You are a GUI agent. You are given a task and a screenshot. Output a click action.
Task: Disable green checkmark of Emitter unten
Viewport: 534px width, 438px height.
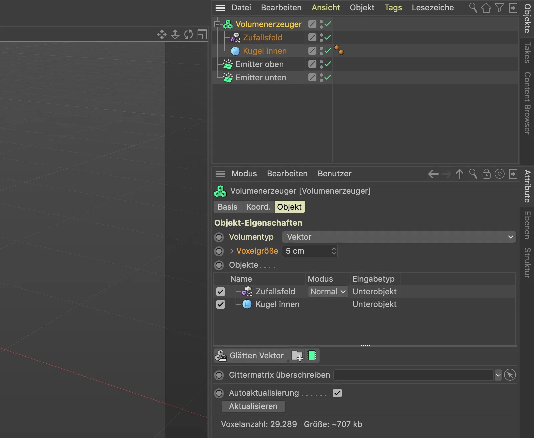(328, 77)
